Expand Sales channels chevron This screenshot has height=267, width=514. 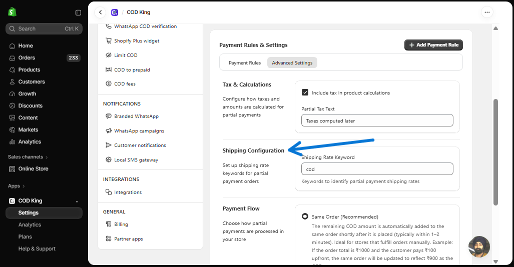coord(47,157)
